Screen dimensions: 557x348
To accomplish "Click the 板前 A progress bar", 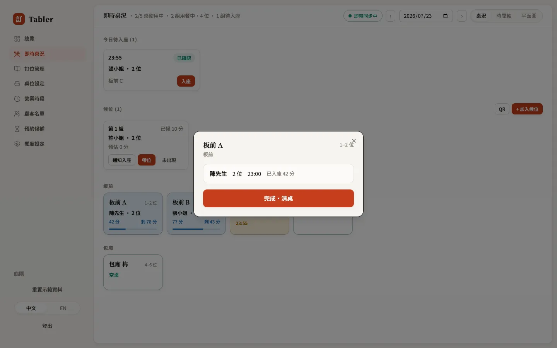I will [x=133, y=229].
